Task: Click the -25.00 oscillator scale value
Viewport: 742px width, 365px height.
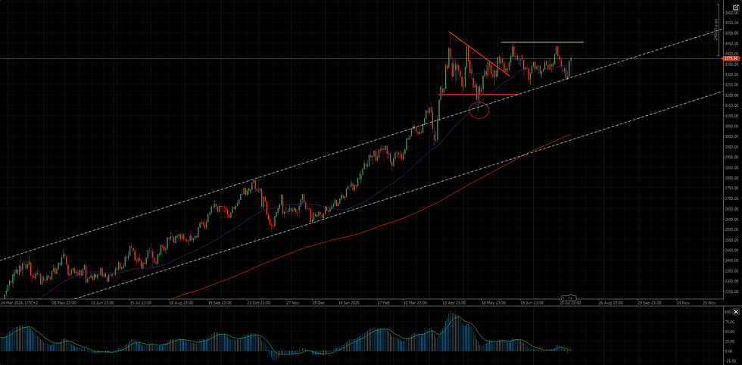Action: pyautogui.click(x=731, y=360)
